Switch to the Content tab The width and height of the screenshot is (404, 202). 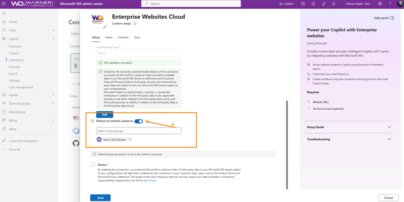coord(123,37)
